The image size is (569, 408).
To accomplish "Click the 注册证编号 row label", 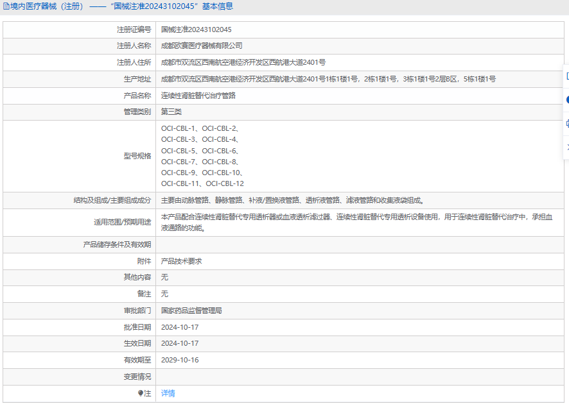I will (x=134, y=30).
